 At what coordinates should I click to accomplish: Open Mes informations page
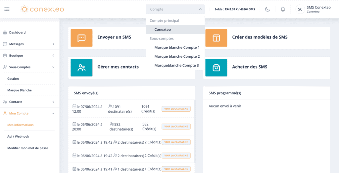coord(20,125)
